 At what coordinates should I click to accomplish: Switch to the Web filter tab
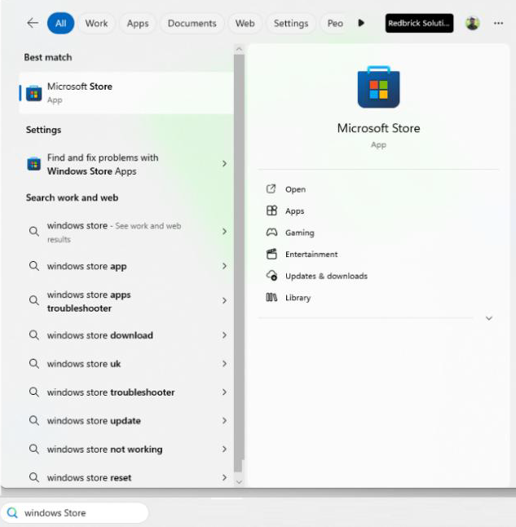[x=245, y=23]
